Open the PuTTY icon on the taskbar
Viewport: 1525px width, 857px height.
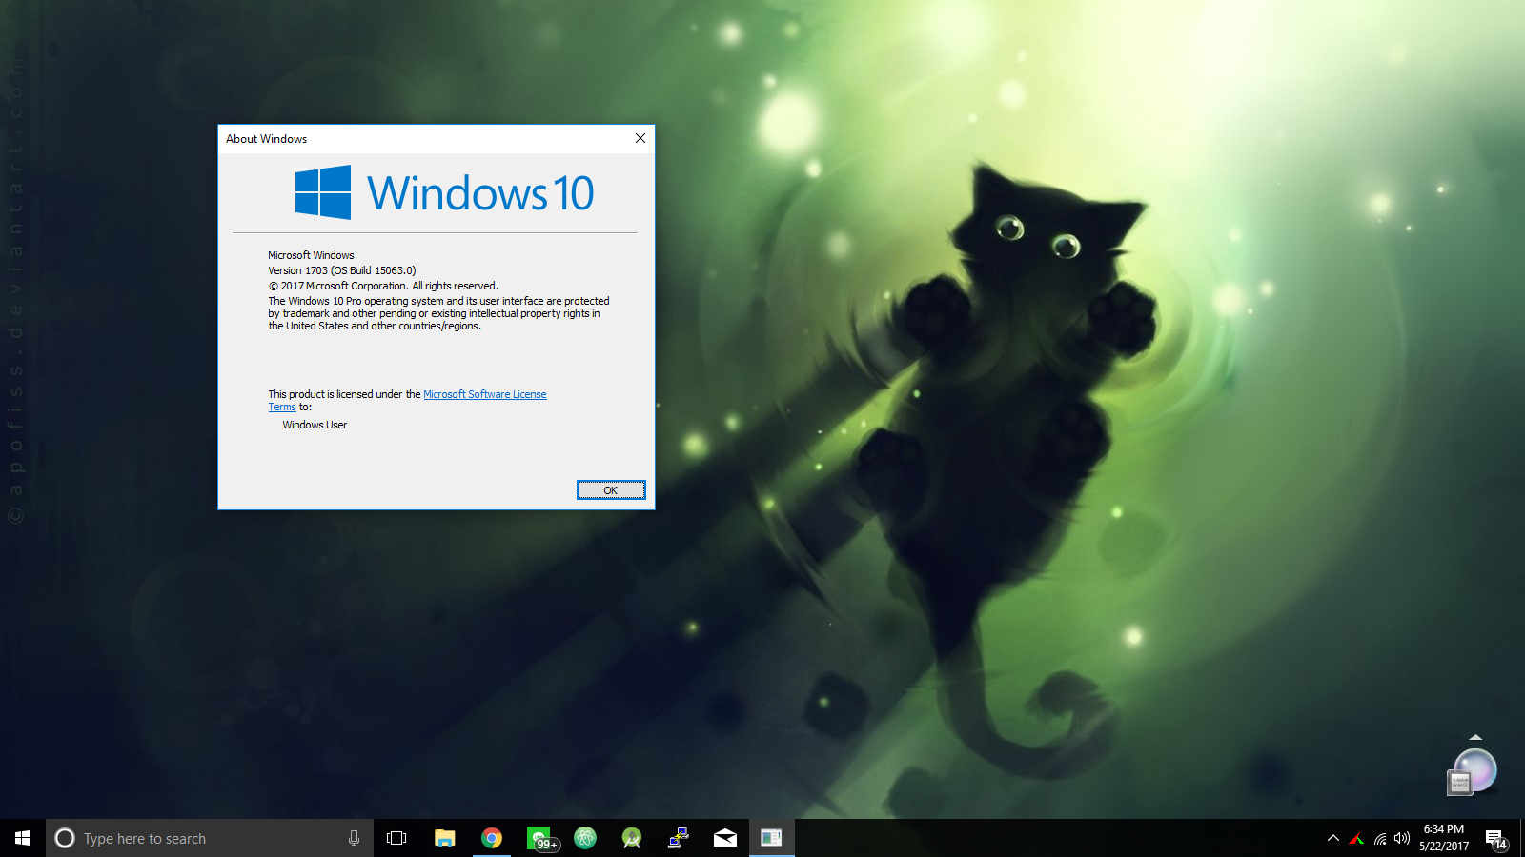[x=678, y=838]
